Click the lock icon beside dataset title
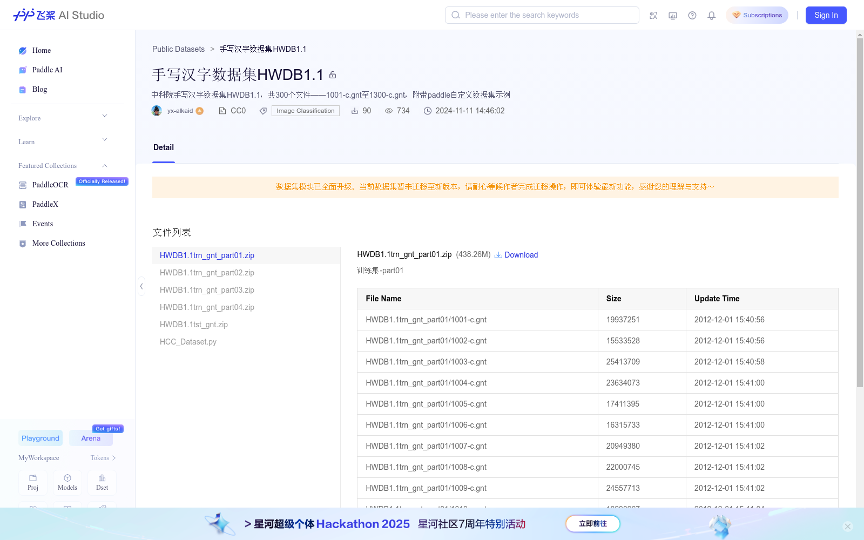864x540 pixels. point(333,75)
